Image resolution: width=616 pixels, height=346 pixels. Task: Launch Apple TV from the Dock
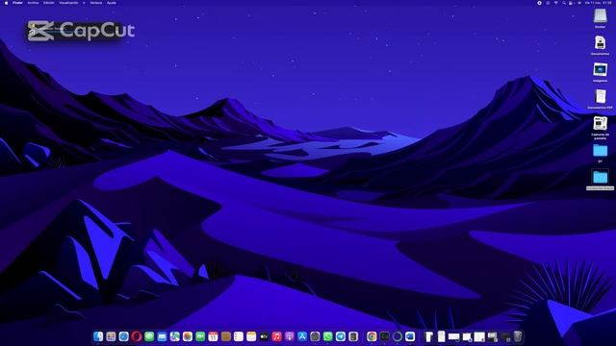[x=264, y=336]
